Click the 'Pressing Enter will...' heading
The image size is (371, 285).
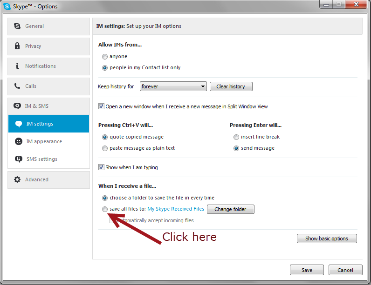point(255,125)
